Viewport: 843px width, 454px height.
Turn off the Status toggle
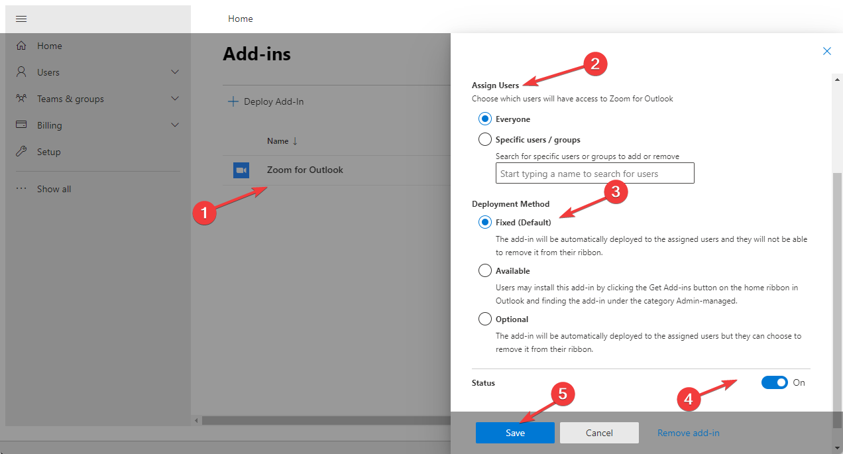point(774,382)
